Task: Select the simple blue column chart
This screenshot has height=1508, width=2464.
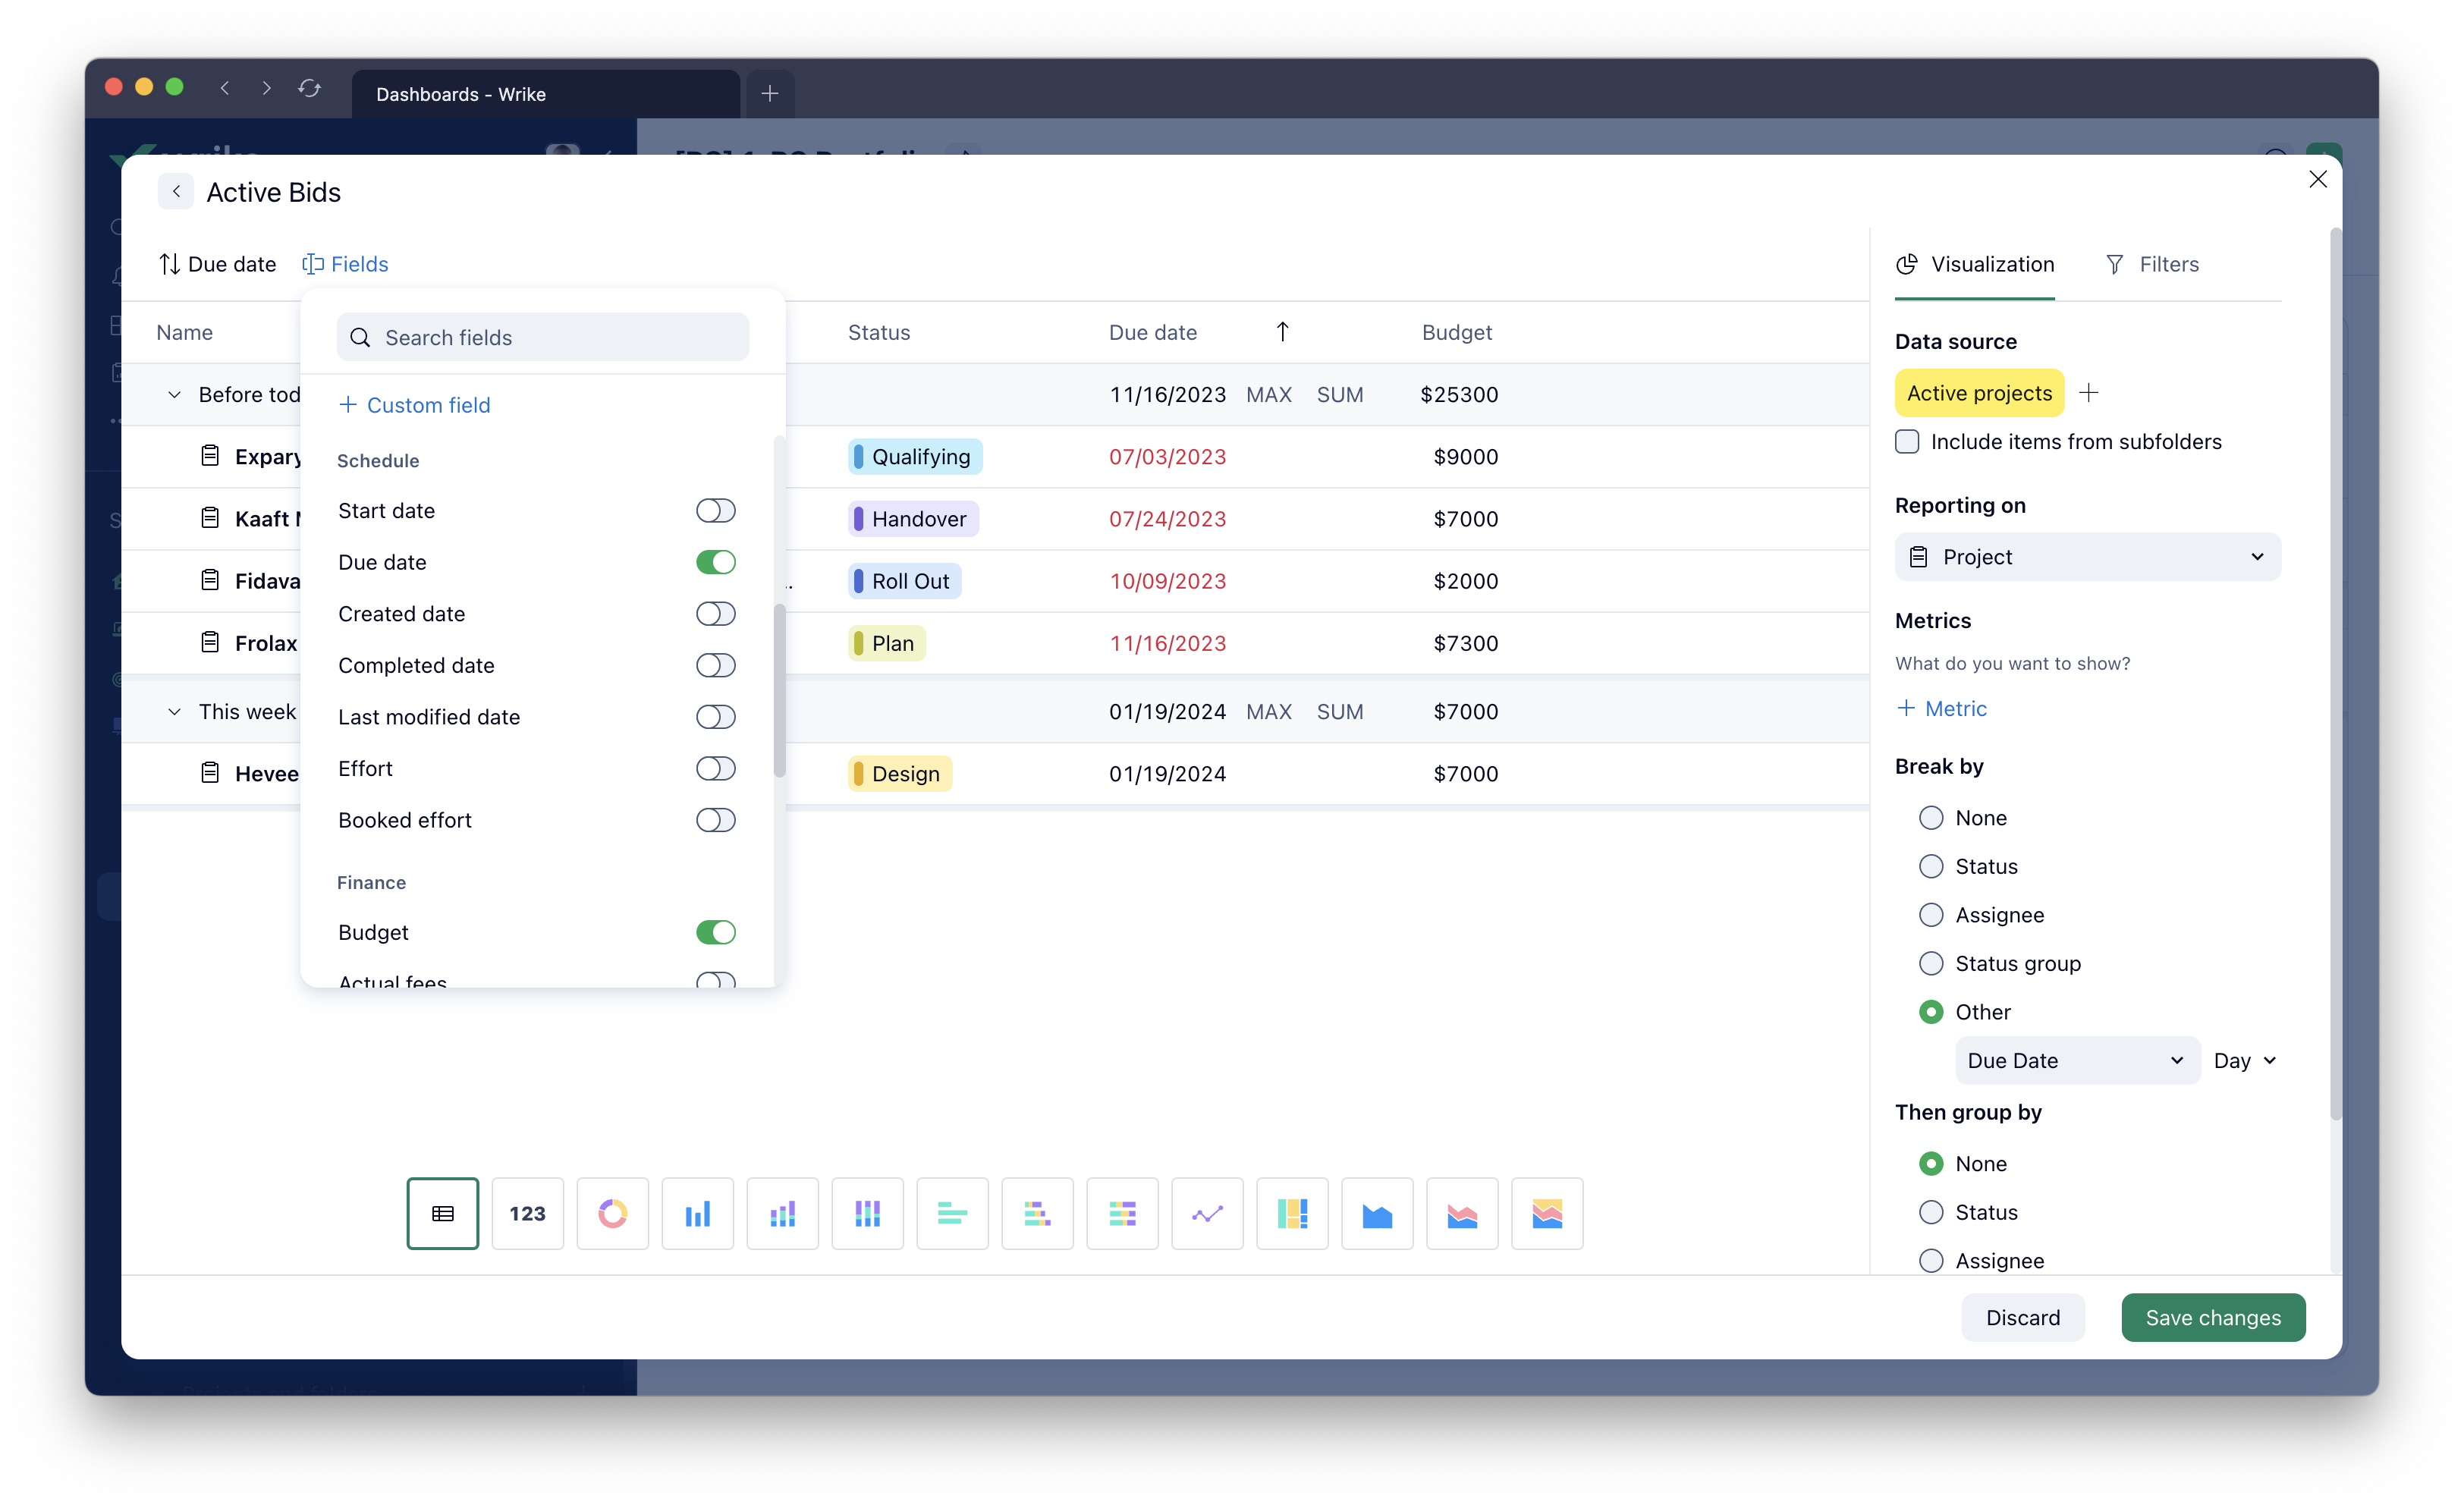Action: [697, 1213]
